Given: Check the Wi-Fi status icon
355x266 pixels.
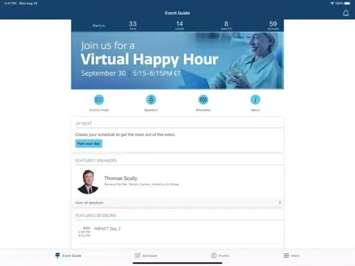Looking at the screenshot, I should 332,3.
